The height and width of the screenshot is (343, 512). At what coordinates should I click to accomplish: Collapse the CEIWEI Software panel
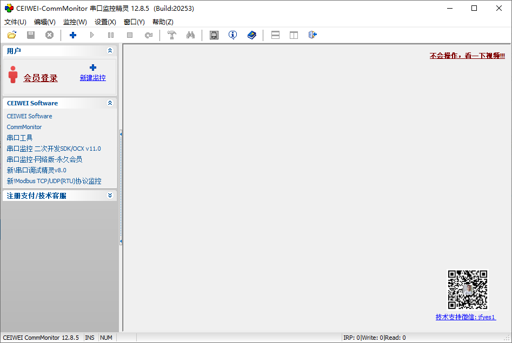click(x=110, y=103)
